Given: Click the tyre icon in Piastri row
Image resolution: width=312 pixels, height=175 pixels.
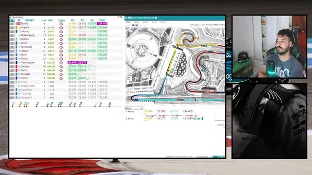Looking at the screenshot, I should 61,28.
